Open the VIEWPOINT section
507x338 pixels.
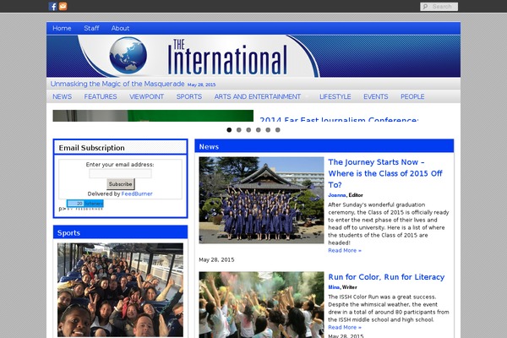(146, 96)
